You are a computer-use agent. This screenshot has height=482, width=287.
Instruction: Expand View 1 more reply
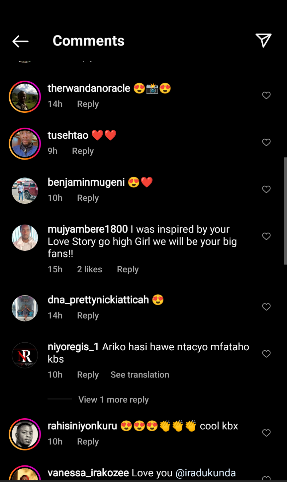[113, 400]
